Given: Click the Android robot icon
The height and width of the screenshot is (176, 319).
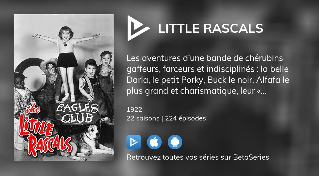Looking at the screenshot, I should [x=175, y=142].
